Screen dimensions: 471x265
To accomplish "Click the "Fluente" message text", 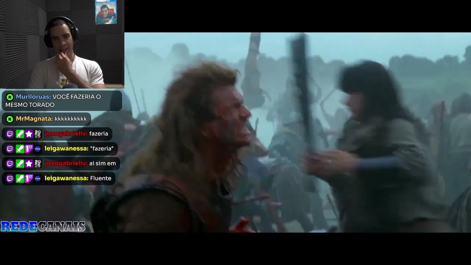I will [100, 179].
